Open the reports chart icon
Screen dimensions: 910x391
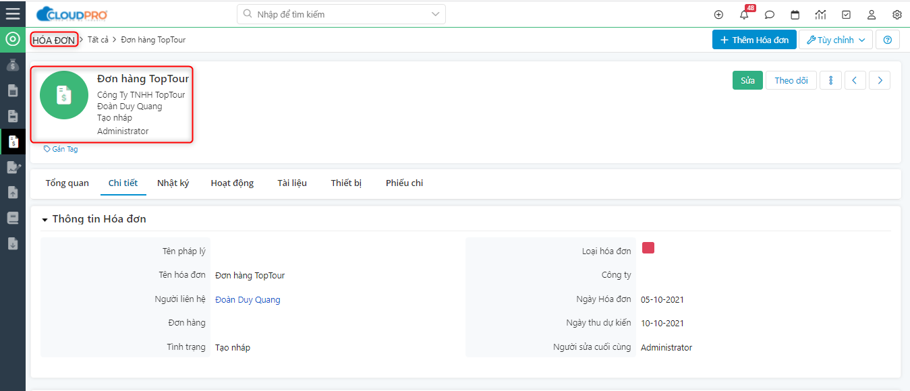820,14
